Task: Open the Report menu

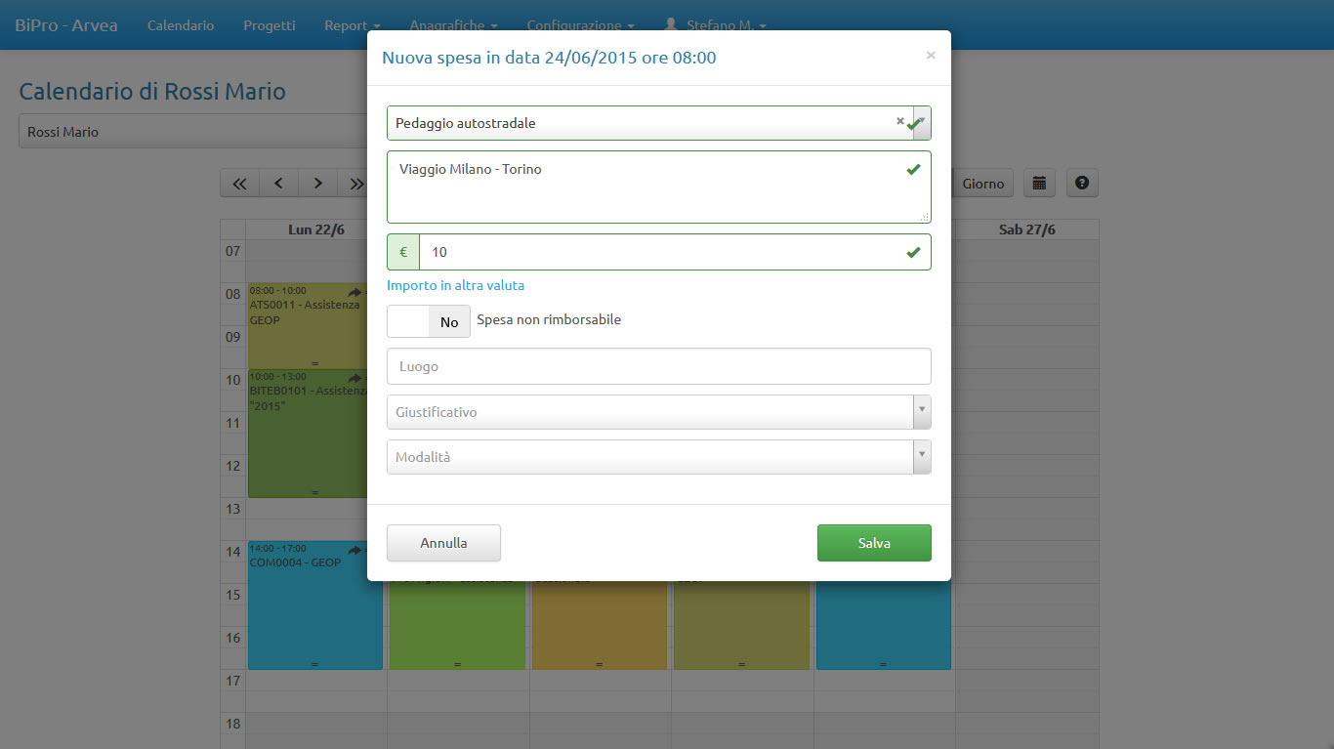Action: coord(352,25)
